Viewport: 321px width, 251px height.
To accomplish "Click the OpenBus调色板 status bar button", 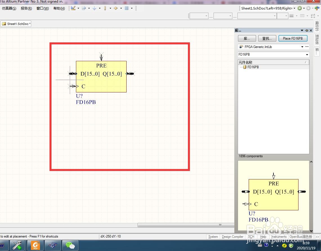I will (x=301, y=237).
